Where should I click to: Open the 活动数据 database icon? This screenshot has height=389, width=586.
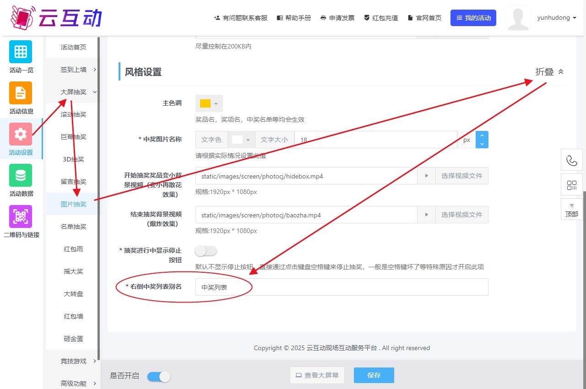pyautogui.click(x=21, y=175)
